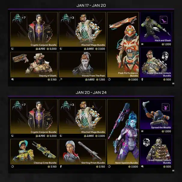
Task: Click axe icon under Voices From The Past
Action: coord(61,79)
